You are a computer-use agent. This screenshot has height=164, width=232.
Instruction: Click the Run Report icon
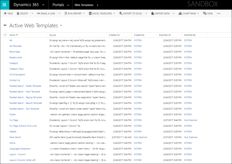tap(66, 14)
